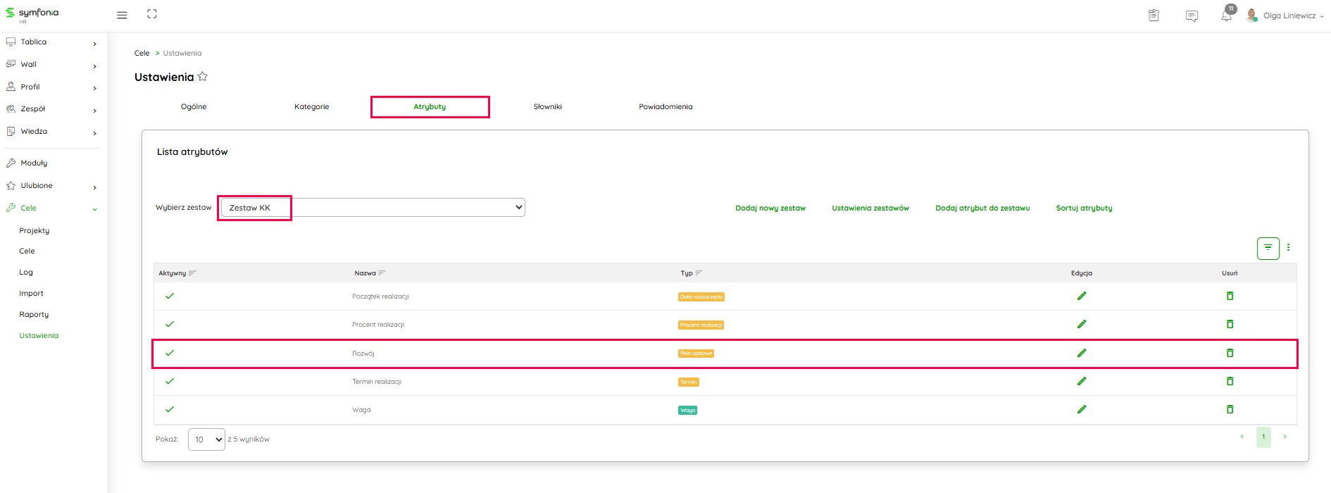Open the three-dot table options menu
This screenshot has height=493, width=1331.
coord(1288,248)
